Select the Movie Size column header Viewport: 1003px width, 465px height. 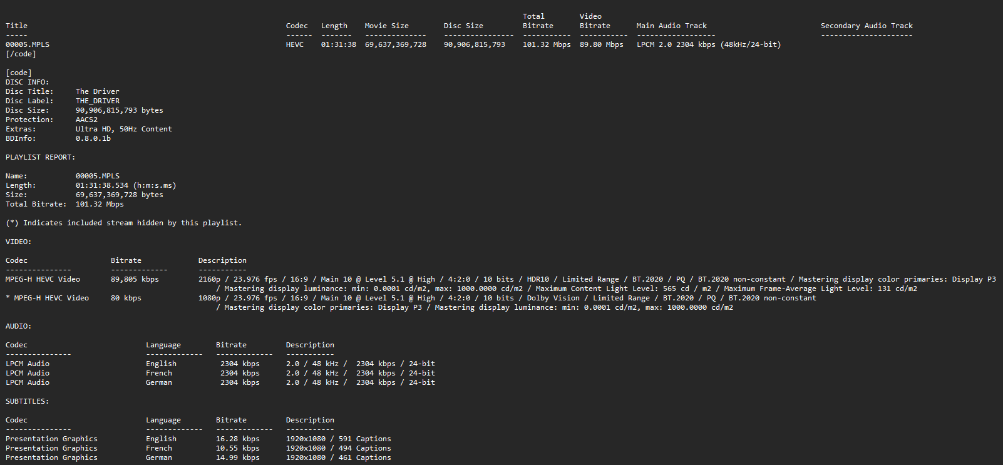(386, 26)
